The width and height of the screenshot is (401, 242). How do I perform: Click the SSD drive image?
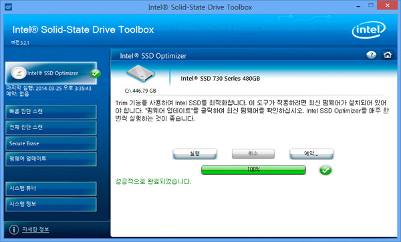[x=140, y=73]
